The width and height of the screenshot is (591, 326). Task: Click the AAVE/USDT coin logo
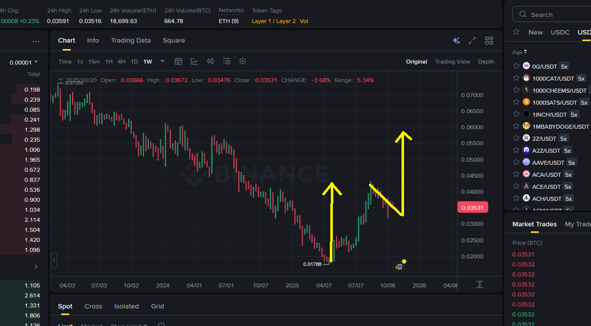coord(526,162)
